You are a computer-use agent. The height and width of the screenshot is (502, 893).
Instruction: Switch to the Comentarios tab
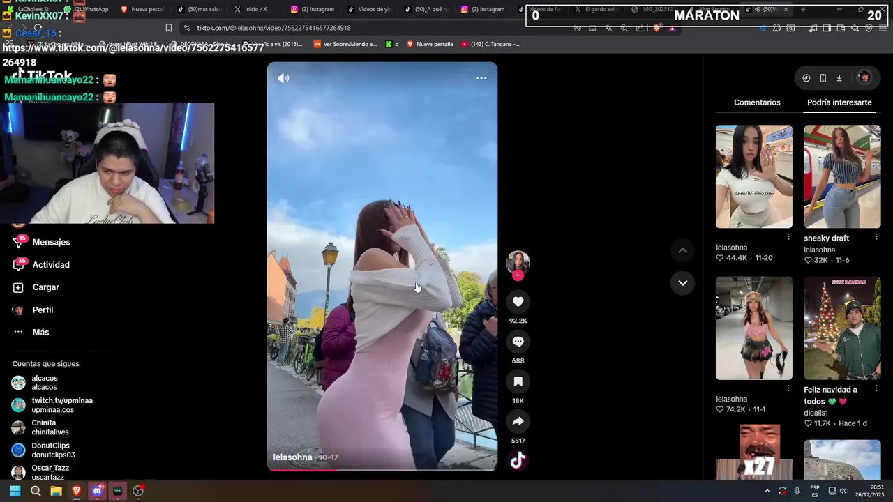tap(757, 102)
